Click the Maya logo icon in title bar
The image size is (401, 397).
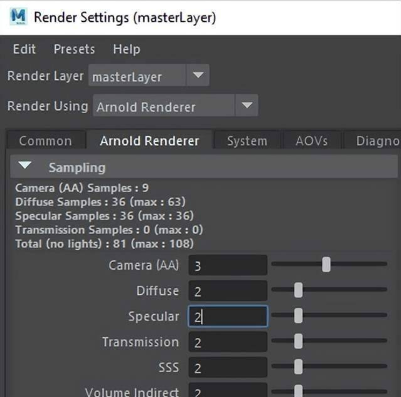18,18
